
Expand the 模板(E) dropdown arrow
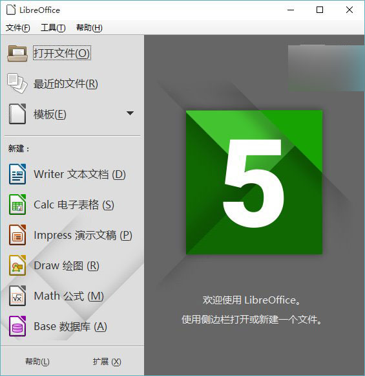pyautogui.click(x=130, y=113)
